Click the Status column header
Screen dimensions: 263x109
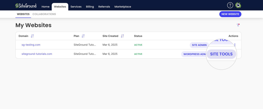(x=138, y=36)
